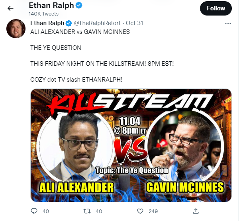Open the Killstream promo image
243x221 pixels.
[131, 145]
